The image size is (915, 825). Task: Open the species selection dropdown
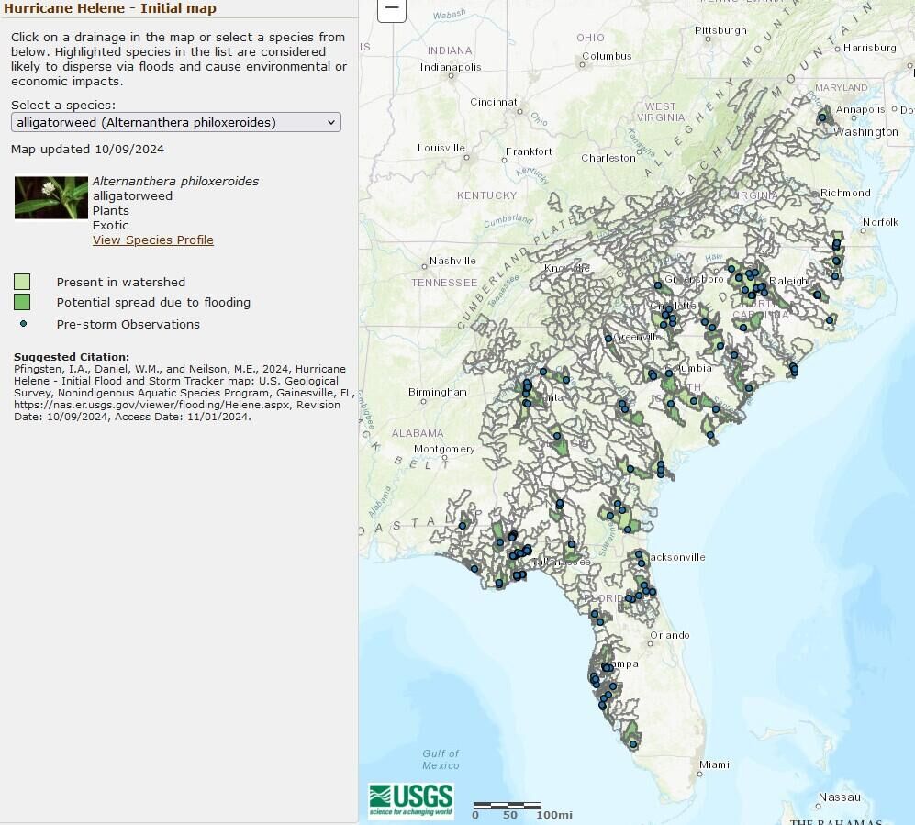333,121
